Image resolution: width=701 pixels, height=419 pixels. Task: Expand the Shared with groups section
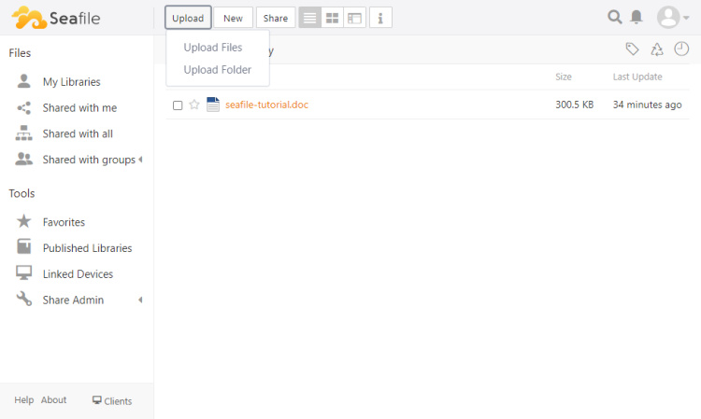click(x=140, y=160)
